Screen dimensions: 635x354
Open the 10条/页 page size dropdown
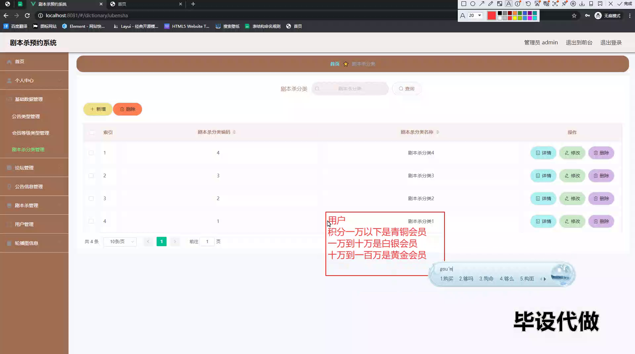click(x=120, y=242)
